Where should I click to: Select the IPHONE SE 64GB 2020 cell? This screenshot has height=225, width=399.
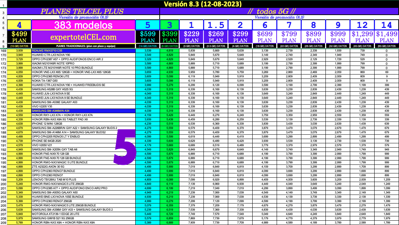[x=83, y=141]
